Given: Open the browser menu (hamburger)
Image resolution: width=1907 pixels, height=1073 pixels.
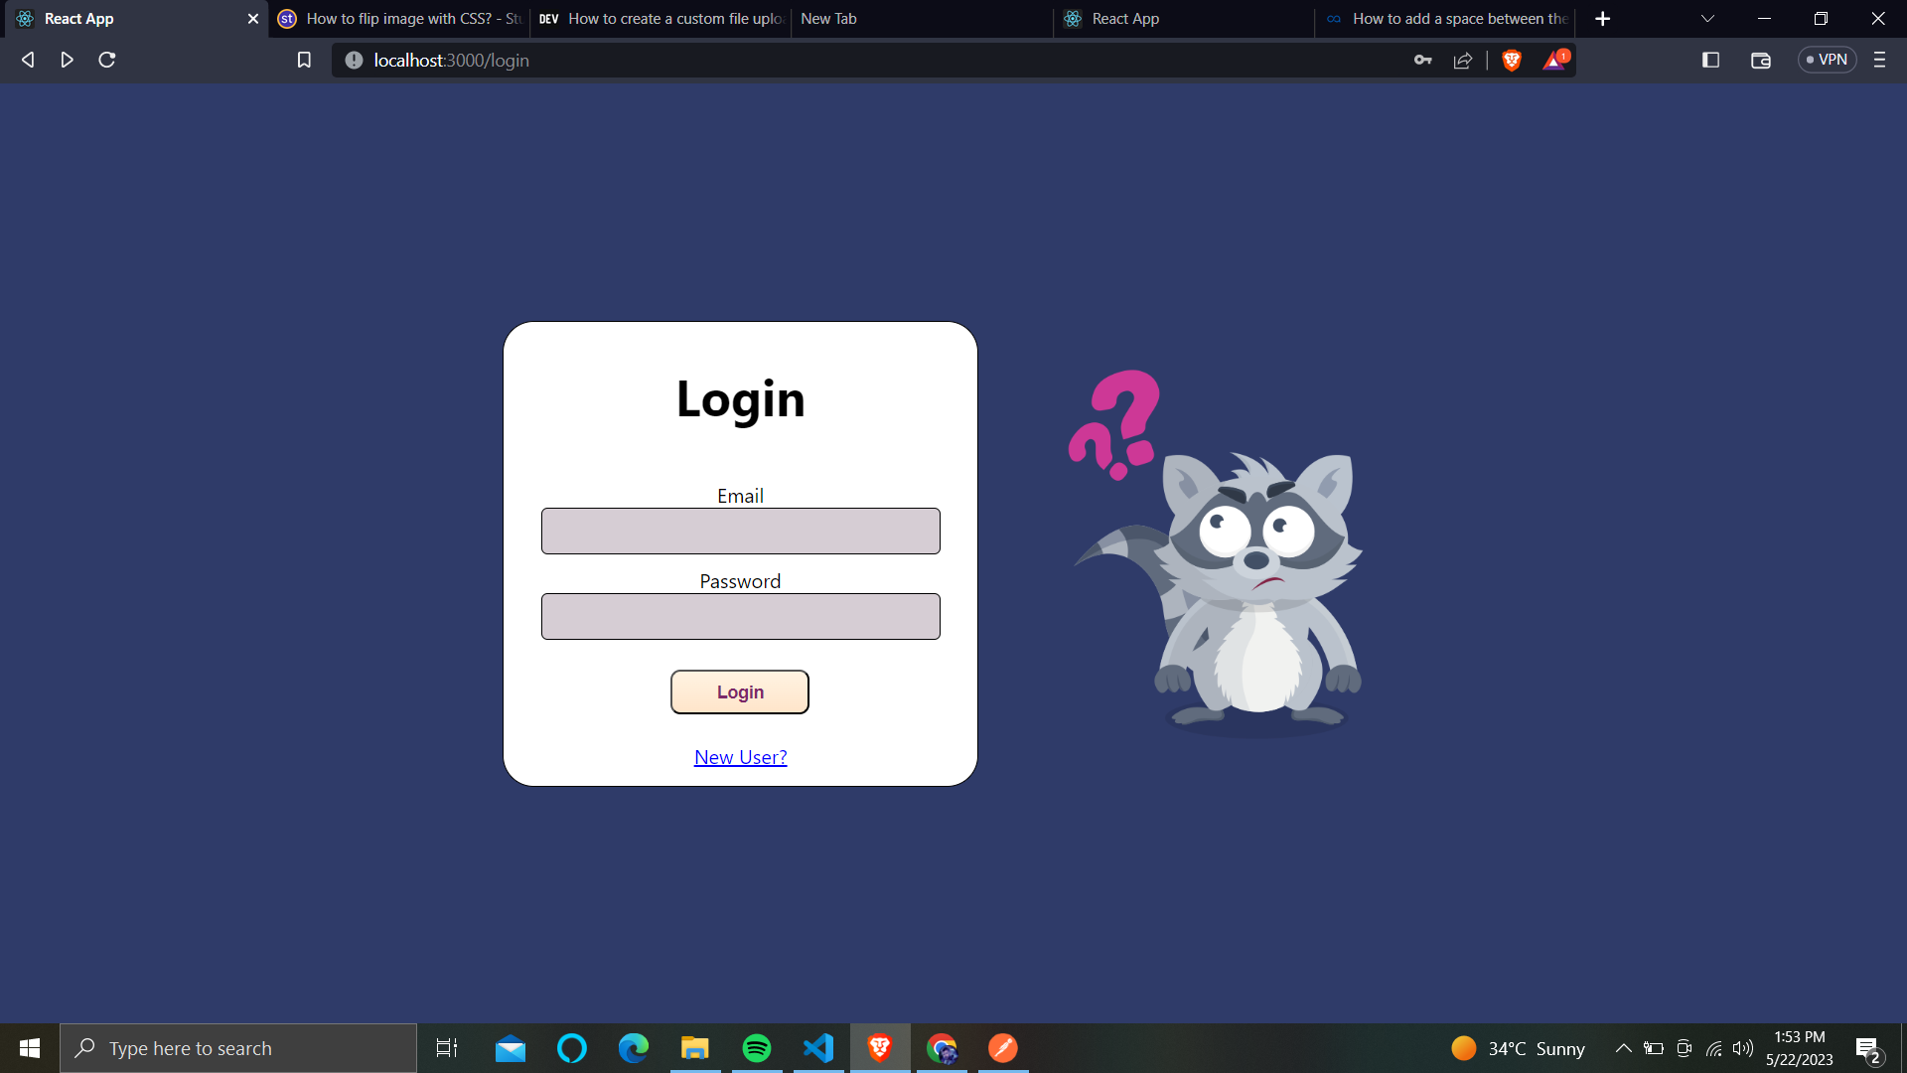Looking at the screenshot, I should coord(1879,60).
